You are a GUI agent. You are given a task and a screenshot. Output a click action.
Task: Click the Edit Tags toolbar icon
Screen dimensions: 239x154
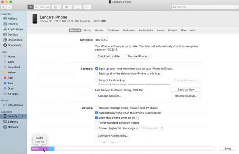coord(87,7)
